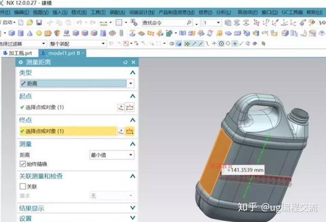The height and width of the screenshot is (222, 326).
Task: Toggle the enable snap points button
Action: (187, 43)
